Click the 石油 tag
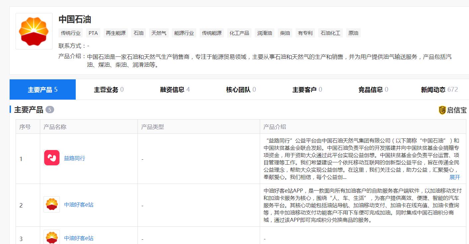The height and width of the screenshot is (244, 469). [x=138, y=33]
